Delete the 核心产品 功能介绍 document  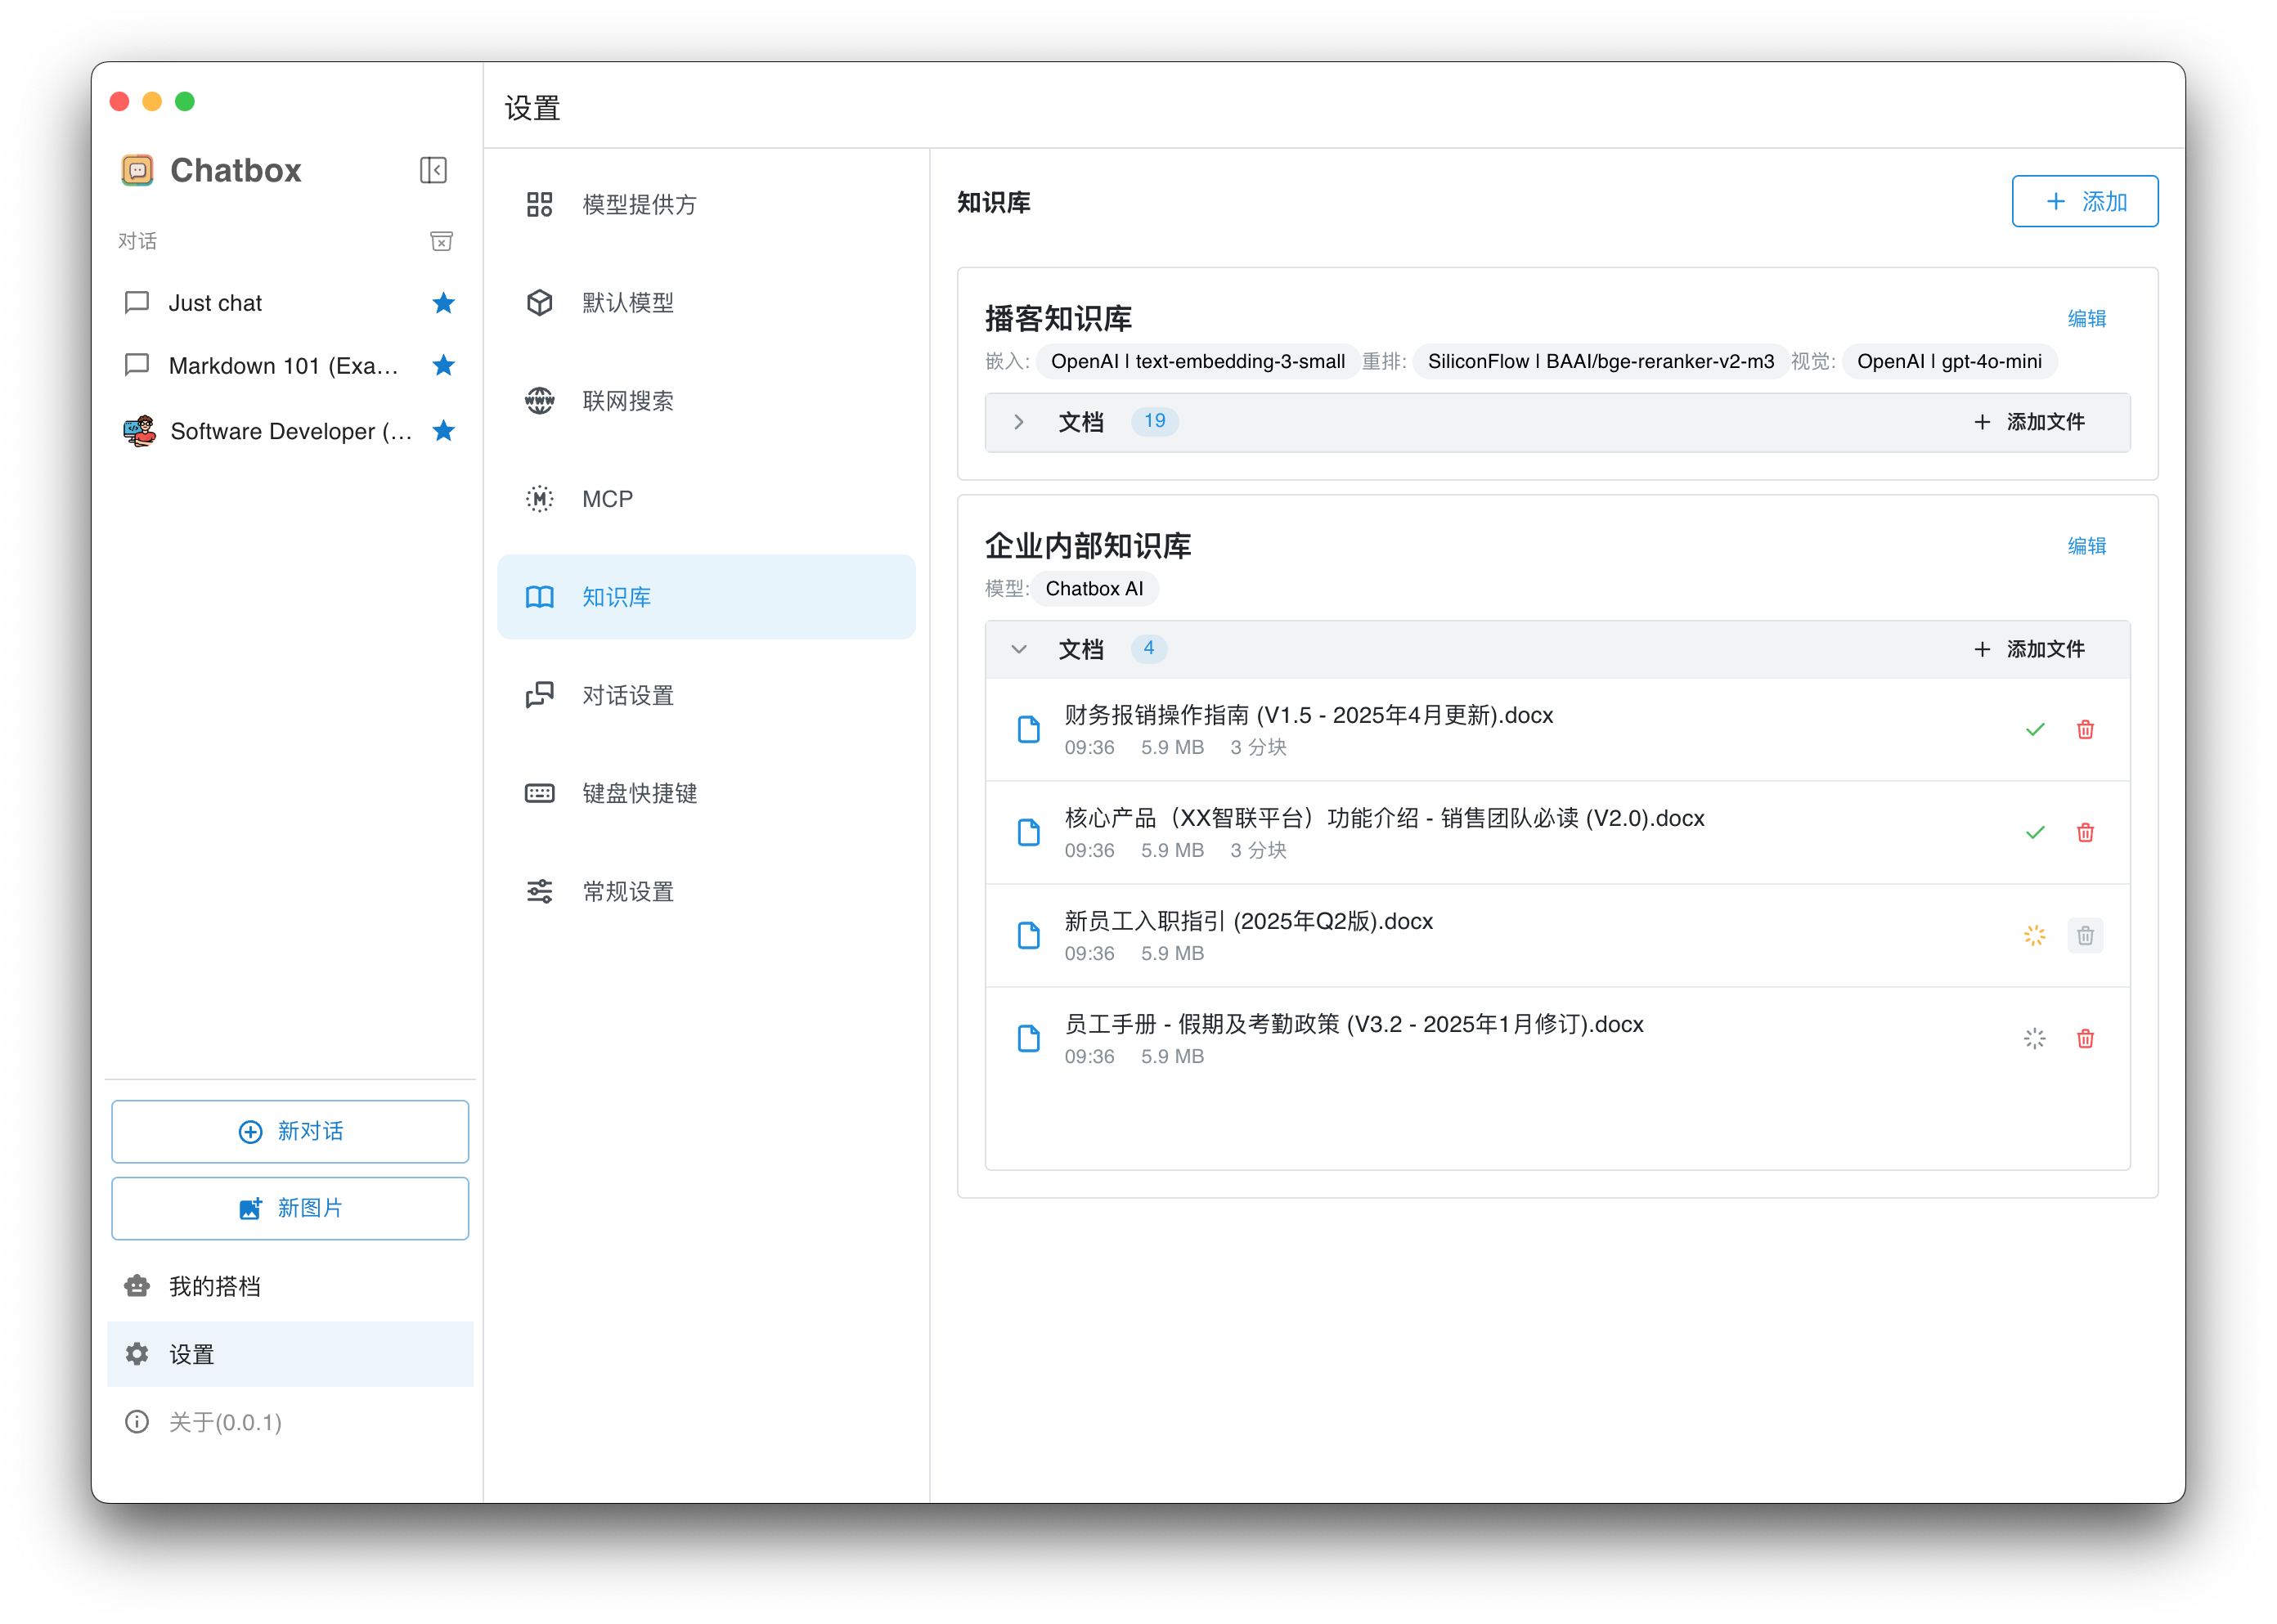click(2085, 832)
